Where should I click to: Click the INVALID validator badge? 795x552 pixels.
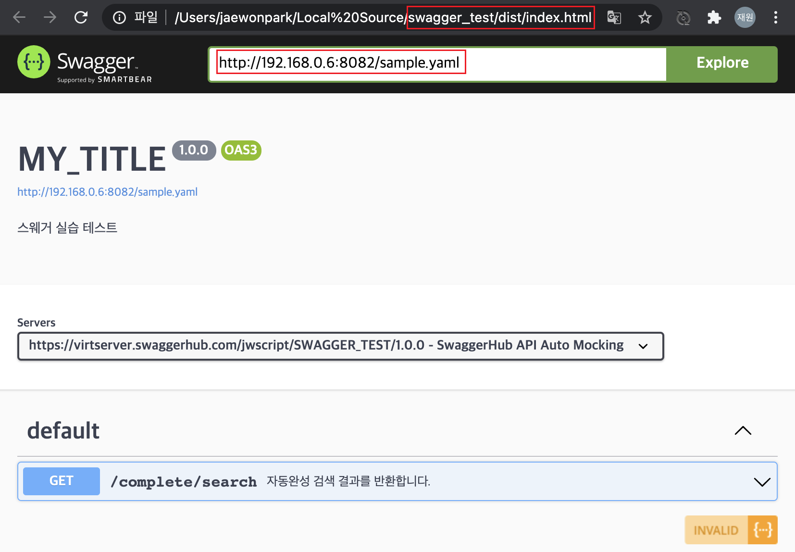pyautogui.click(x=731, y=530)
